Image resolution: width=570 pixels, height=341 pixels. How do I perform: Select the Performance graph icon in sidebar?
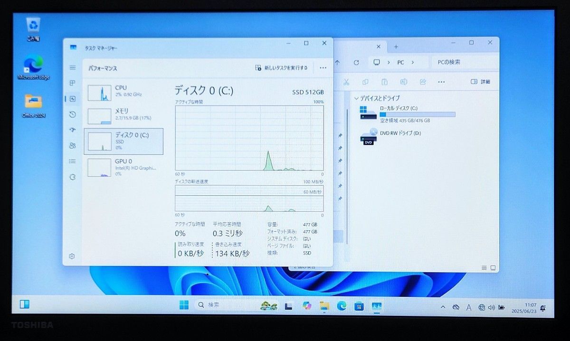click(x=72, y=99)
